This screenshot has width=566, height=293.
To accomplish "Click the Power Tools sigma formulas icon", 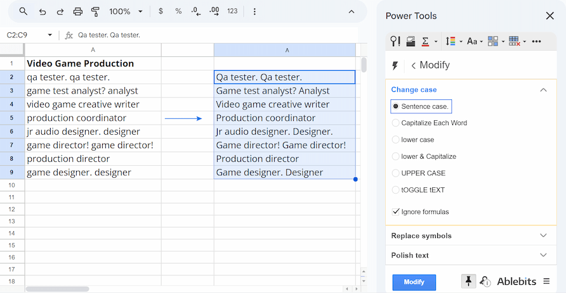I will coord(425,41).
